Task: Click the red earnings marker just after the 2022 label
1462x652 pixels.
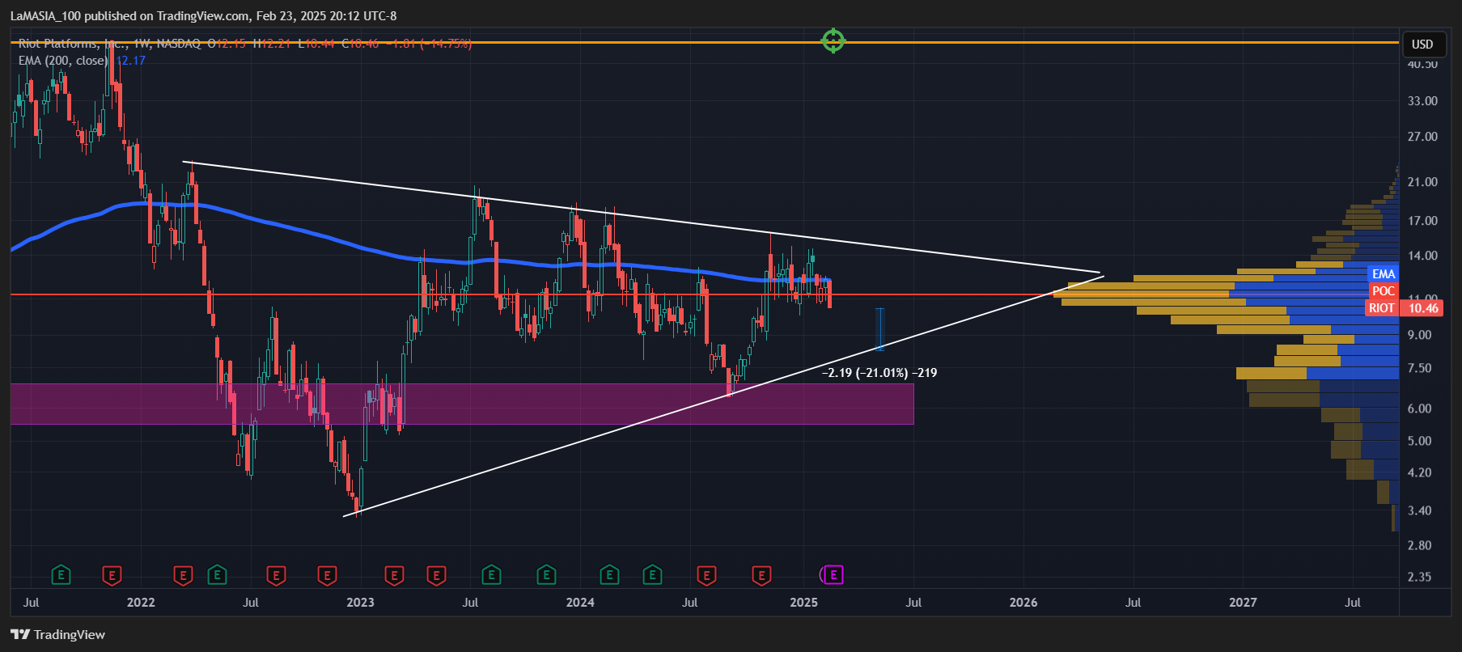Action: [183, 575]
